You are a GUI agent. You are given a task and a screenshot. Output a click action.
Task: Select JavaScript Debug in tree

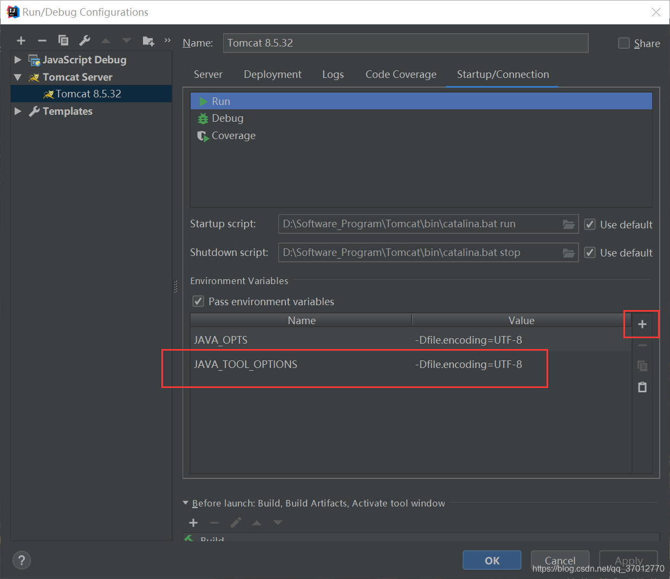[84, 60]
